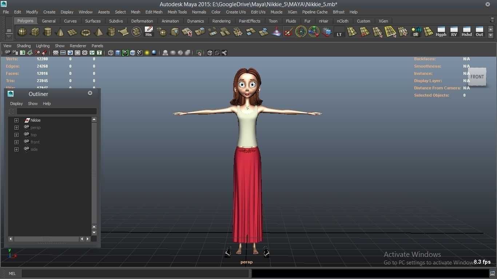Toggle wireframe display mode icon
This screenshot has height=279, width=497.
(x=111, y=53)
